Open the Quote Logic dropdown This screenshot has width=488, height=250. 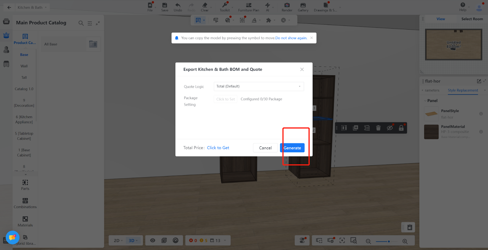point(259,86)
